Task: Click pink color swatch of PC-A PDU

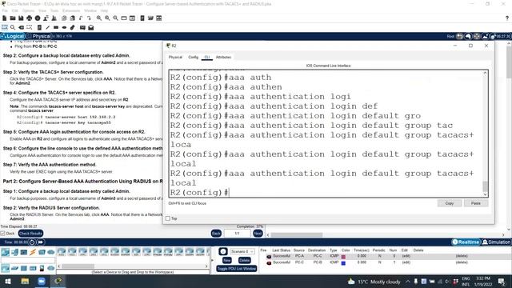Action: (343, 257)
